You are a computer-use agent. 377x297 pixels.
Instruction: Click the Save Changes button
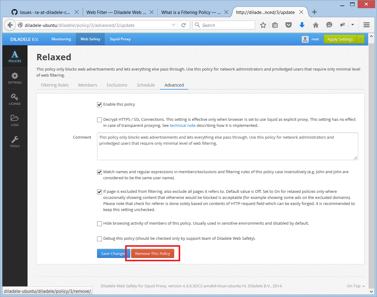(x=114, y=253)
